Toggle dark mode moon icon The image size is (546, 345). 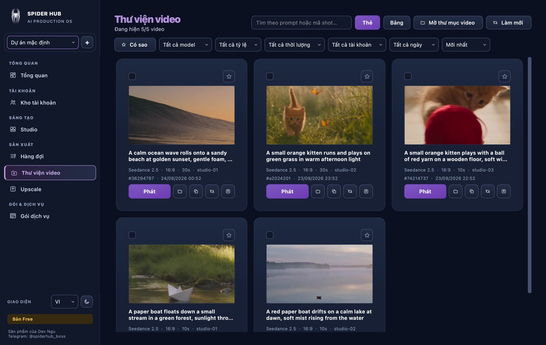pos(87,302)
